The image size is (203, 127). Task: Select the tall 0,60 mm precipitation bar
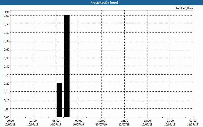tap(67, 66)
